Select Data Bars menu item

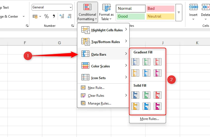103,54
